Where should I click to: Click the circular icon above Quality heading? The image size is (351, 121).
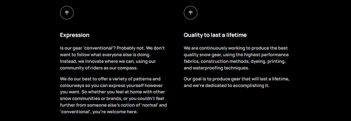pos(191,13)
